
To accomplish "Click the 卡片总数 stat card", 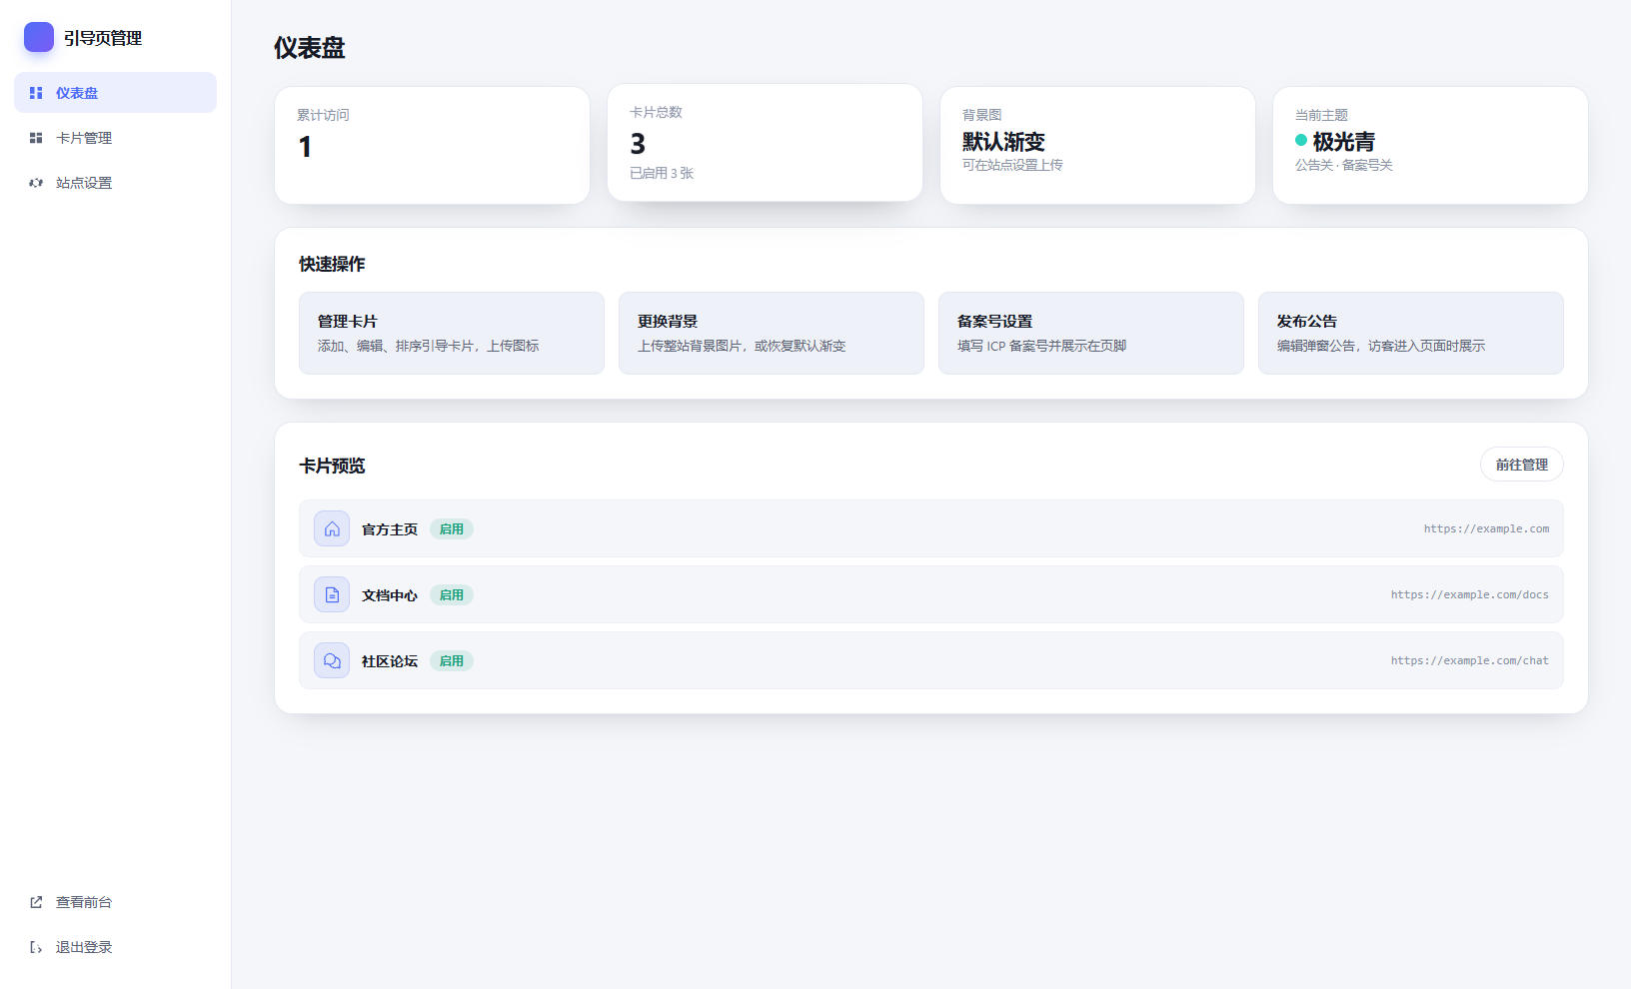I will [x=765, y=142].
